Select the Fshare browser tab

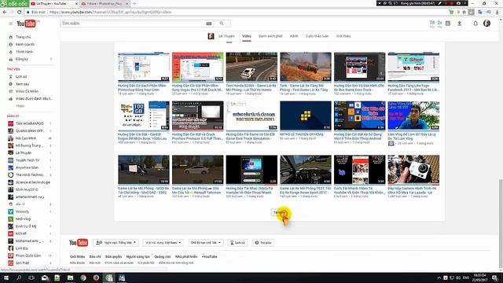click(104, 3)
